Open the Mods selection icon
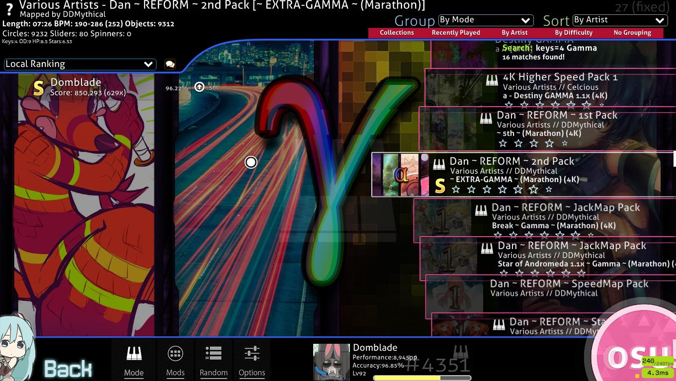Screen dimensions: 676x381 [175, 354]
